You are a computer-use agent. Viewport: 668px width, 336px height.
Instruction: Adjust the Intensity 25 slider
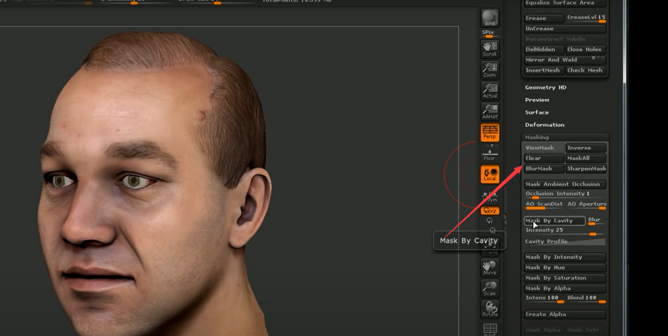click(565, 231)
